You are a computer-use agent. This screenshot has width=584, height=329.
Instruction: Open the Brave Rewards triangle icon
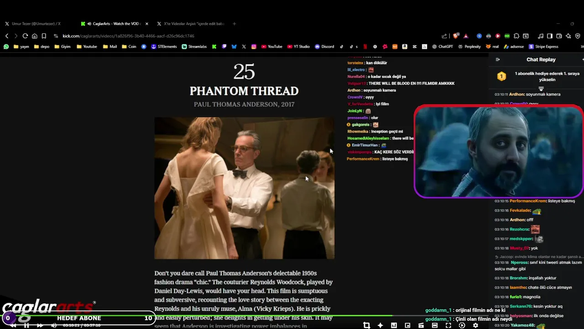coord(466,36)
